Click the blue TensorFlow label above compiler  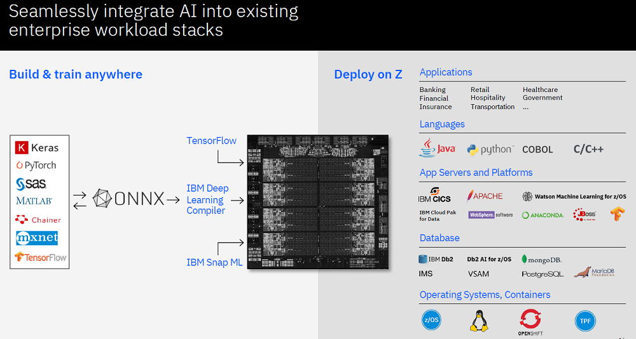click(211, 140)
